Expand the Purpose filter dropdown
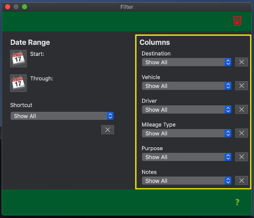 click(186, 157)
